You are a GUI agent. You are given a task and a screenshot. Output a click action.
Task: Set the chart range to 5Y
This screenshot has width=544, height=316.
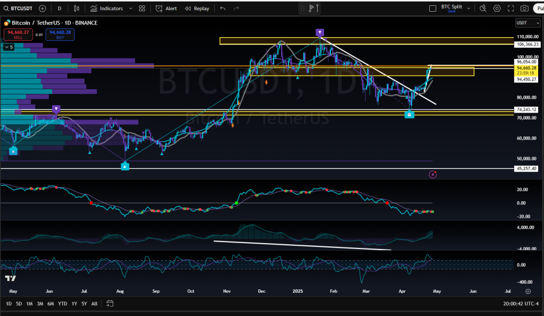tap(84, 304)
